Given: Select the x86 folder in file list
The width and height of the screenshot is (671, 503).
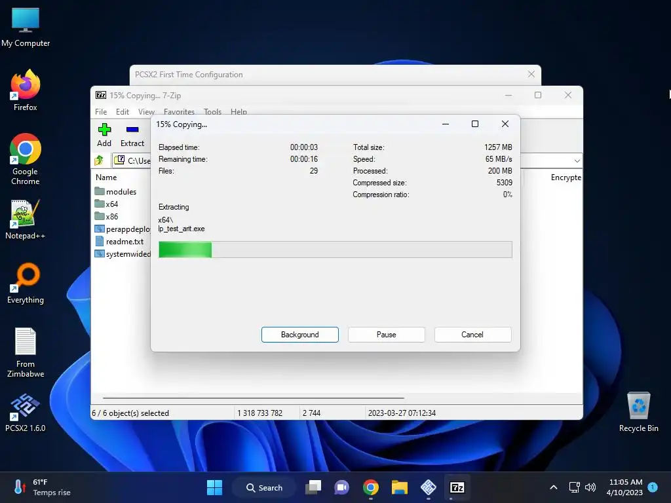Looking at the screenshot, I should (x=107, y=216).
